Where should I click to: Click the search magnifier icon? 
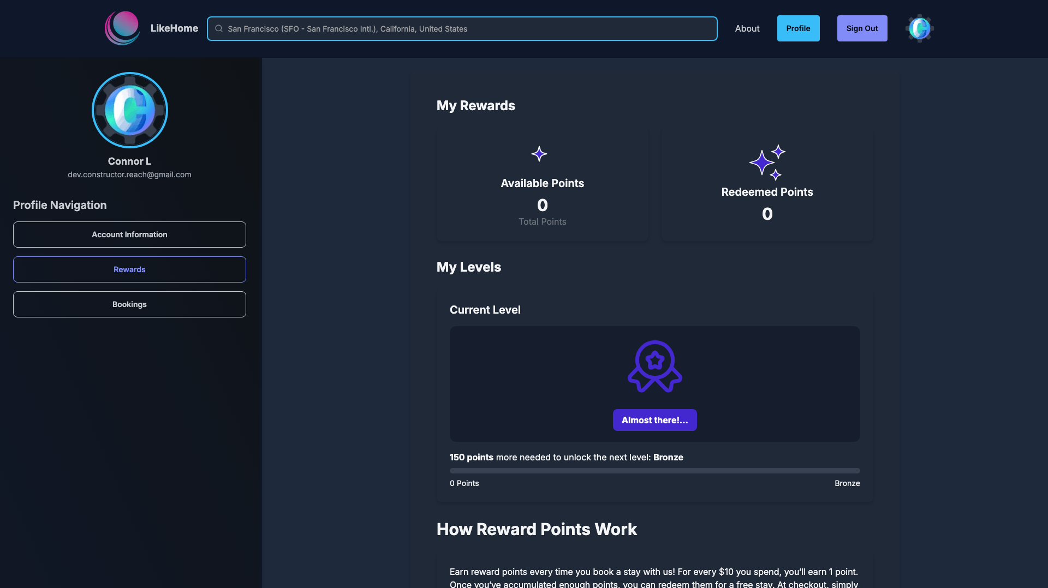tap(219, 28)
